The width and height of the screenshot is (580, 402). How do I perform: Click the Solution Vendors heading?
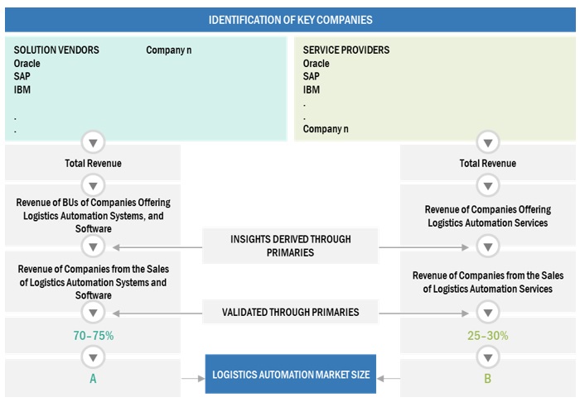[x=56, y=50]
